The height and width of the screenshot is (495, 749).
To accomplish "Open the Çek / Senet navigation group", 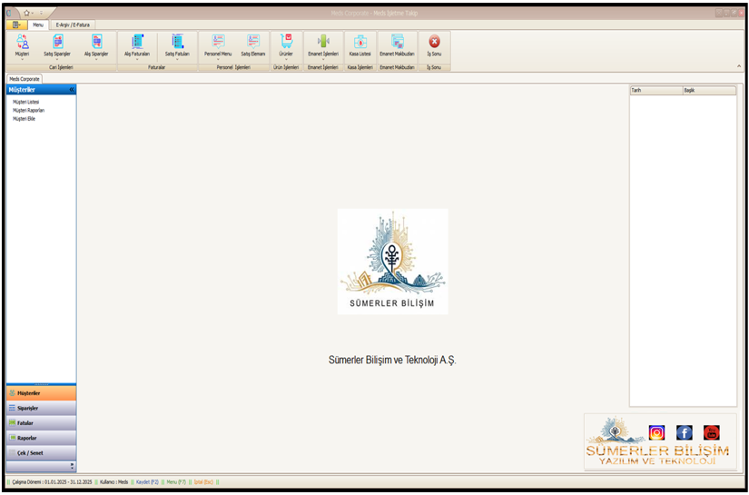I will 41,451.
